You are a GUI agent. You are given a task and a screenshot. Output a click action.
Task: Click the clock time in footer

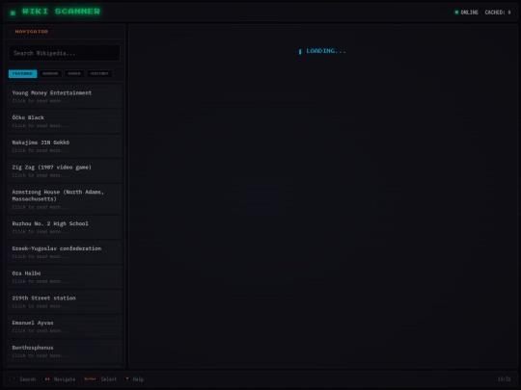(x=504, y=379)
